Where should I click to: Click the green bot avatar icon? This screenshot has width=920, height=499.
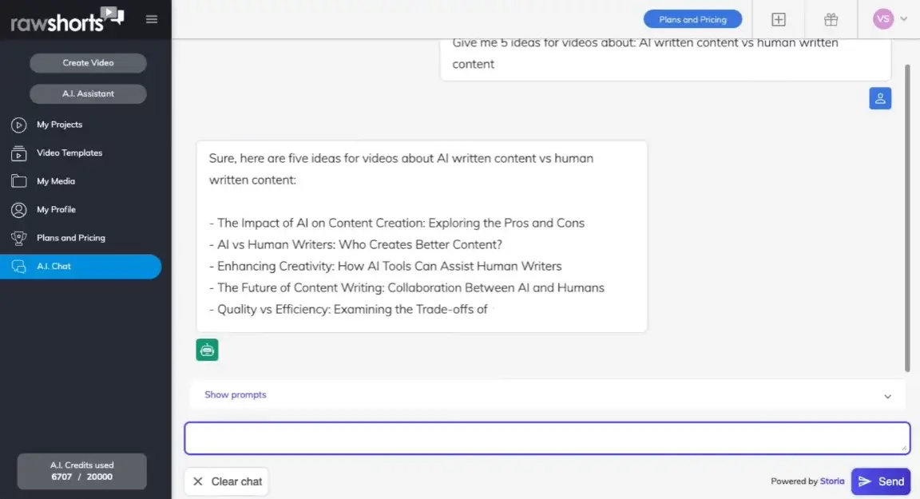(x=207, y=350)
